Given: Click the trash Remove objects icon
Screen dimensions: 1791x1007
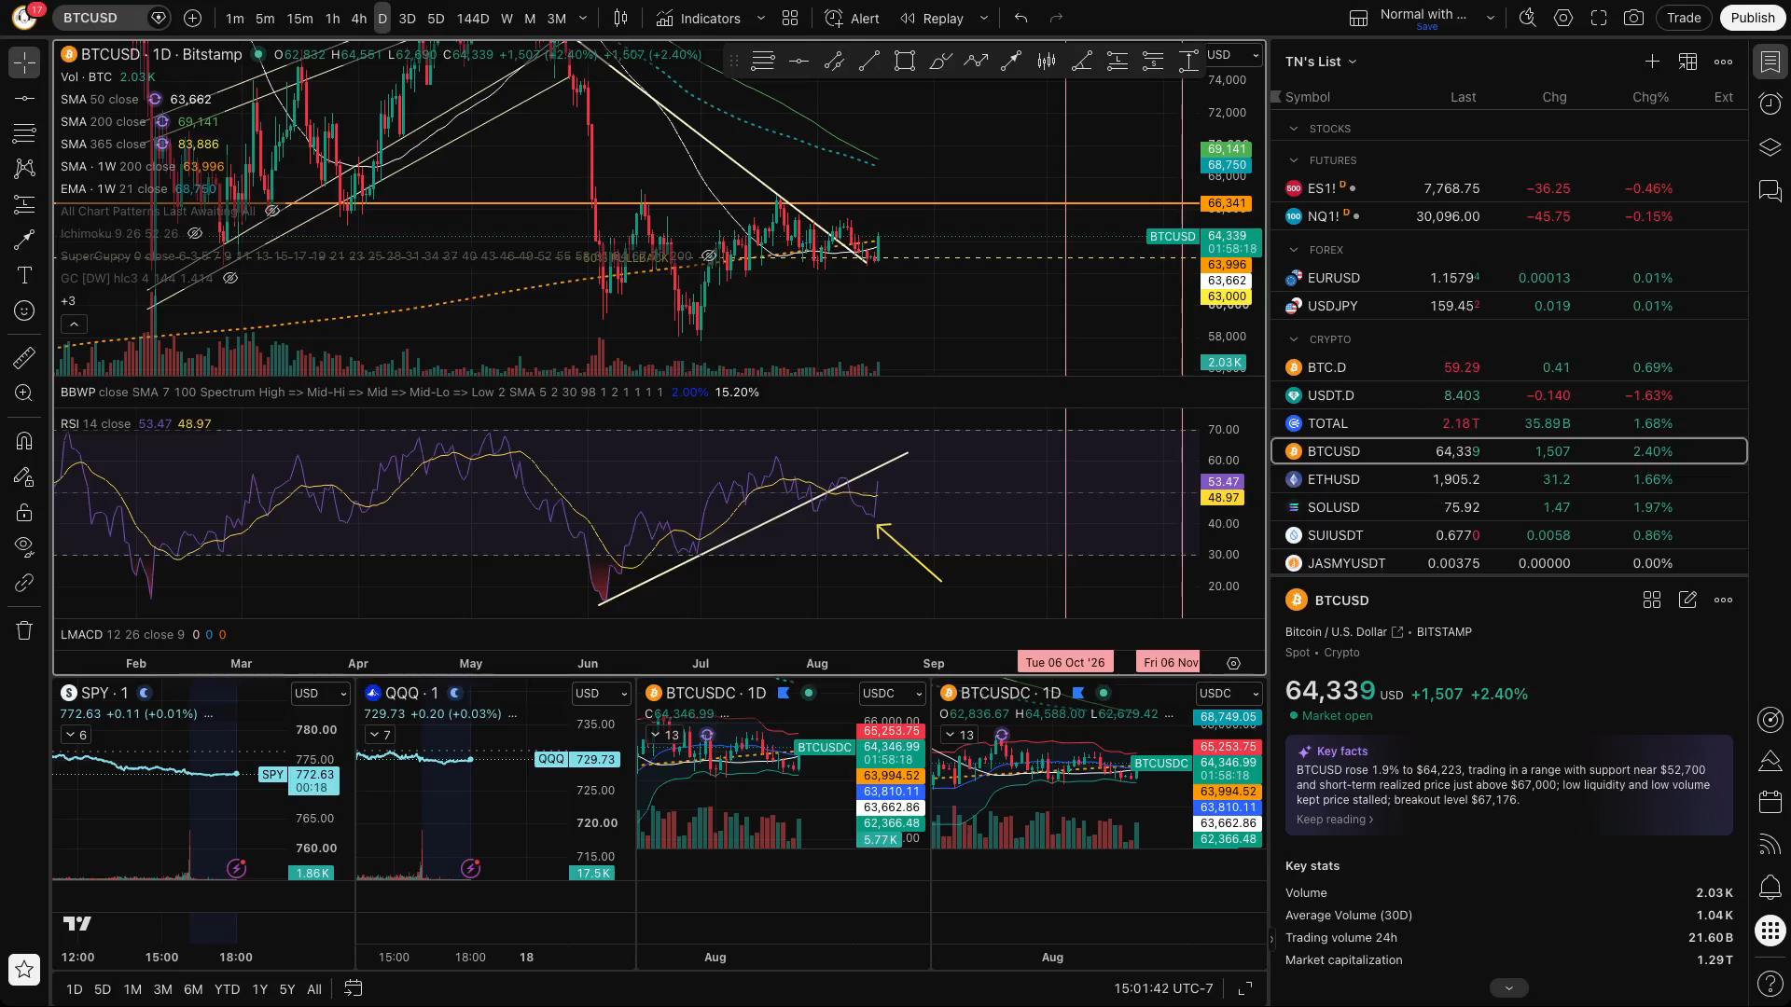Looking at the screenshot, I should 24,630.
